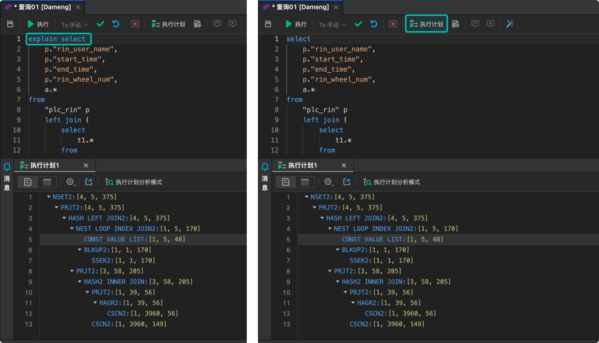
Task: Click the export icon in the left plan panel
Action: tap(89, 182)
